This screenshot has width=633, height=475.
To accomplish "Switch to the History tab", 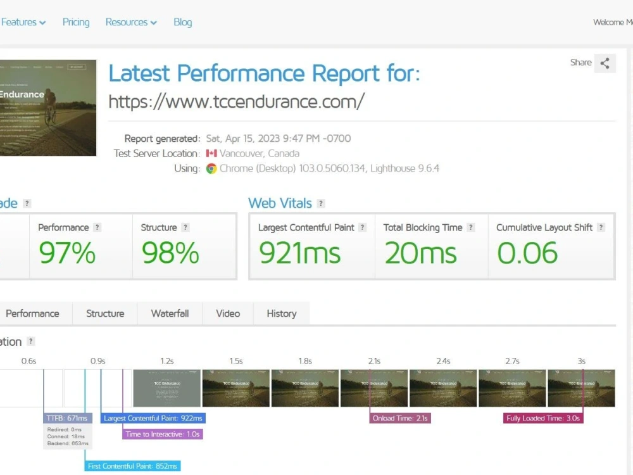I will (282, 313).
